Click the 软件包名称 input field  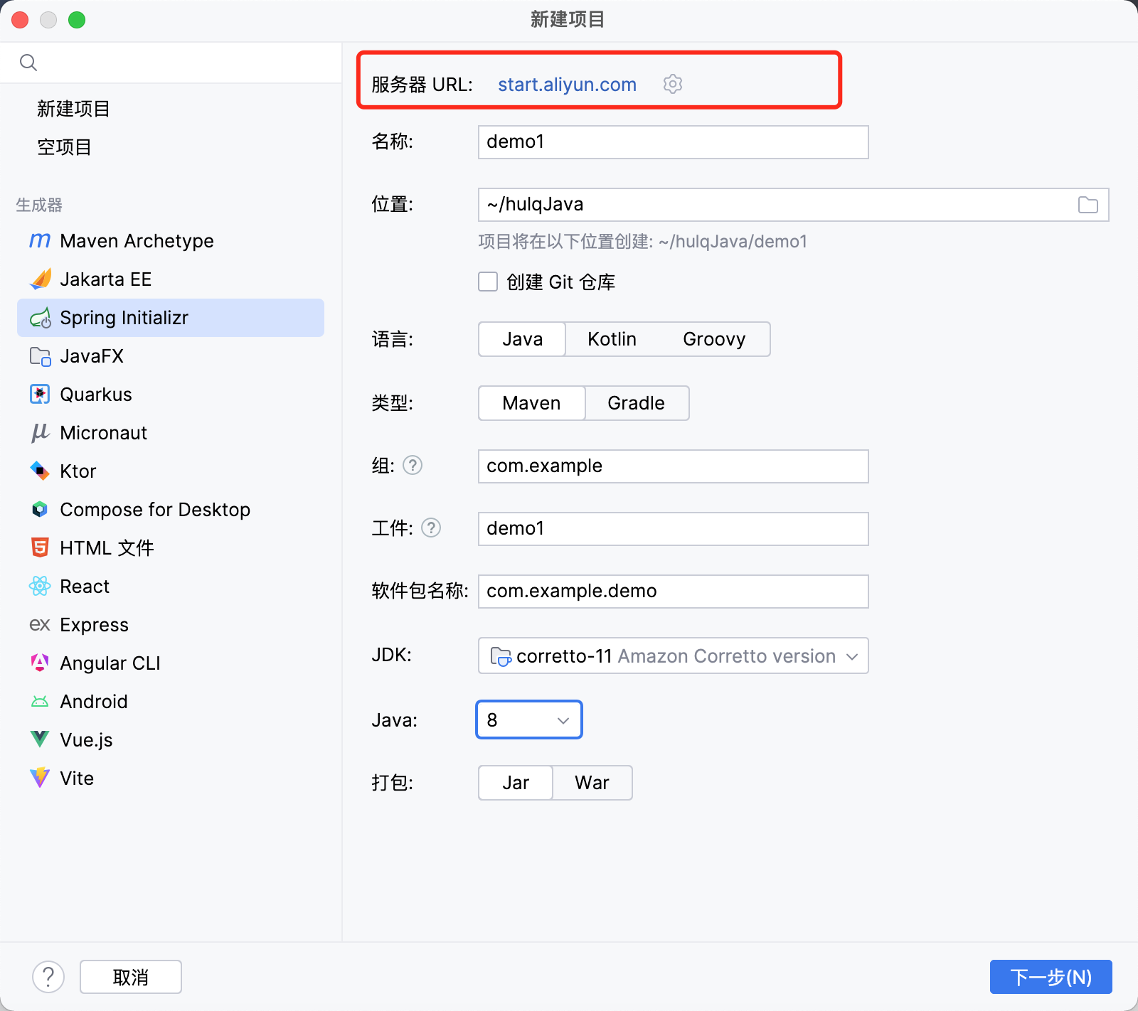(673, 592)
